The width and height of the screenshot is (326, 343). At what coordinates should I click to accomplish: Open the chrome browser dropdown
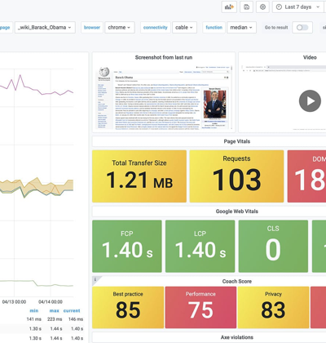[119, 28]
